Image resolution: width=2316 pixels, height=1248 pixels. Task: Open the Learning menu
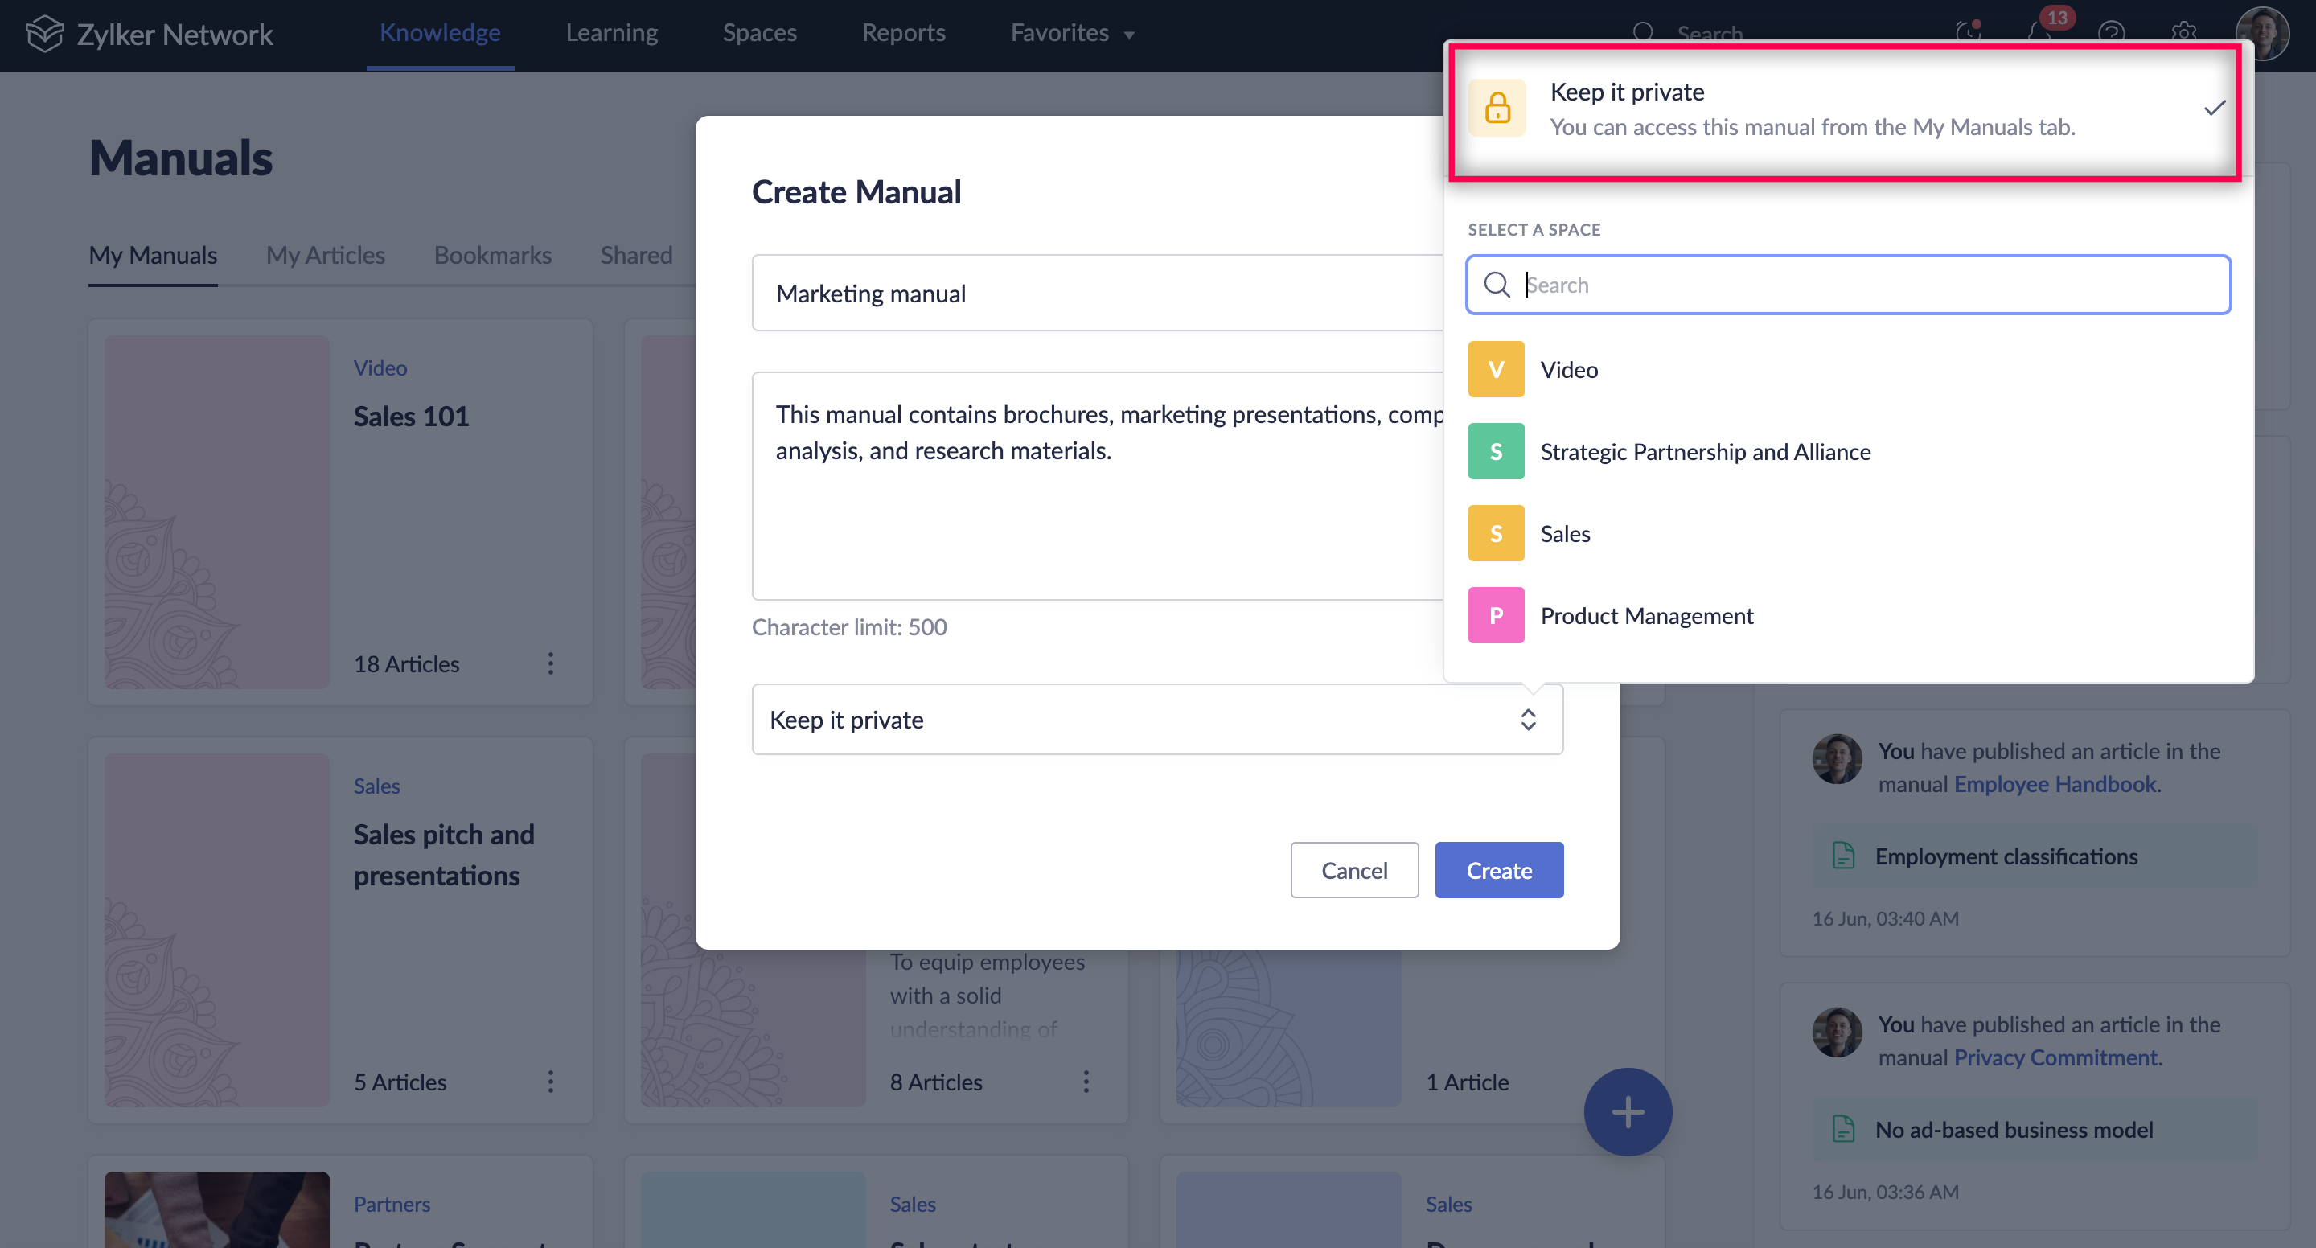pyautogui.click(x=611, y=33)
